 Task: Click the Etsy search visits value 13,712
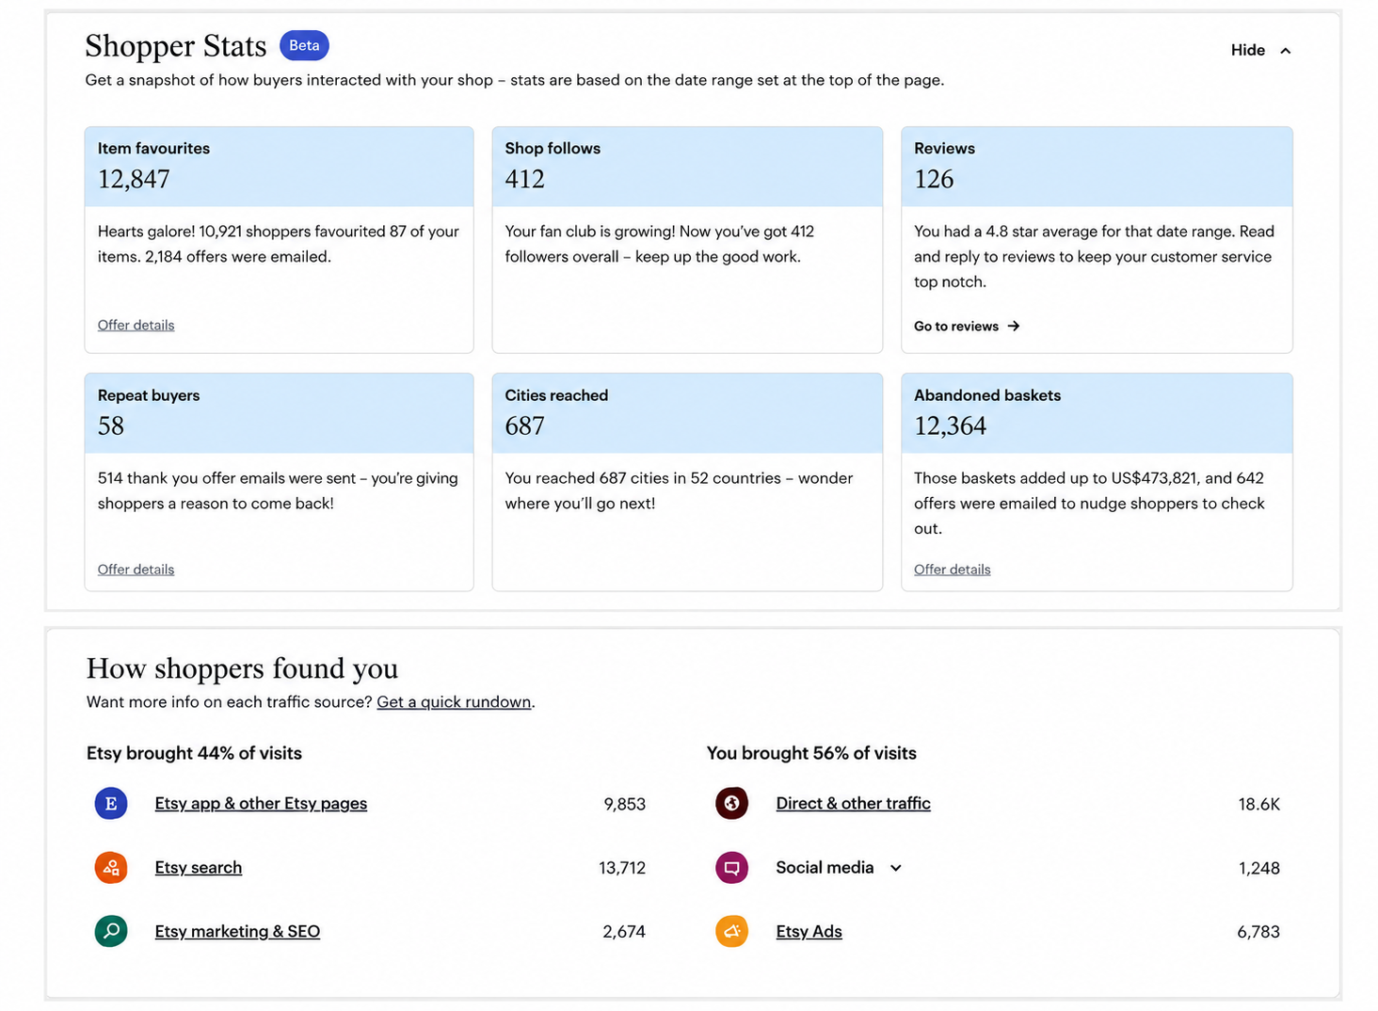pyautogui.click(x=622, y=868)
